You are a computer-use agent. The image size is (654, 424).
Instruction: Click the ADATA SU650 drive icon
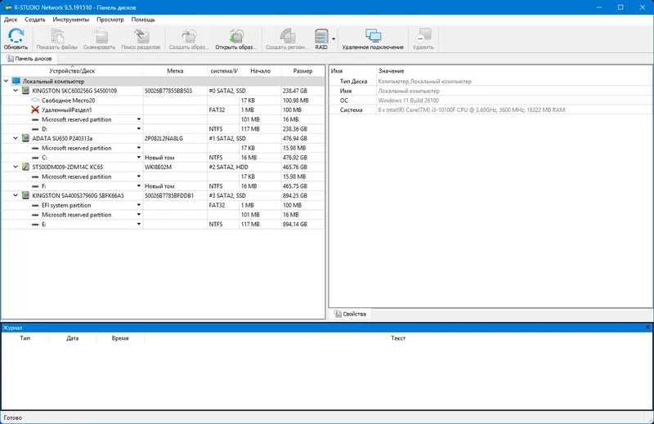coord(25,138)
